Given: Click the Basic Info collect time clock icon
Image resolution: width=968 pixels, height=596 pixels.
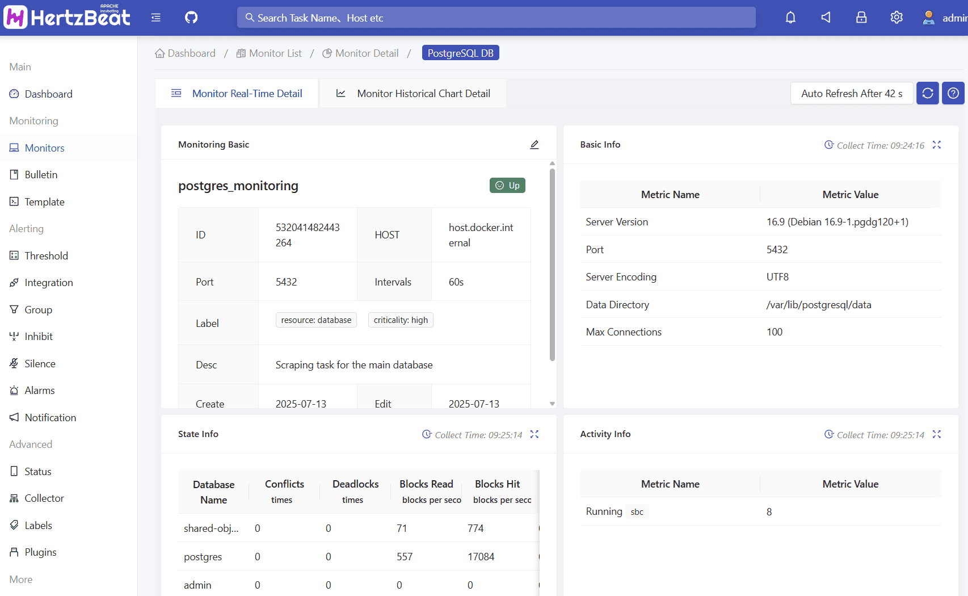Looking at the screenshot, I should tap(829, 145).
